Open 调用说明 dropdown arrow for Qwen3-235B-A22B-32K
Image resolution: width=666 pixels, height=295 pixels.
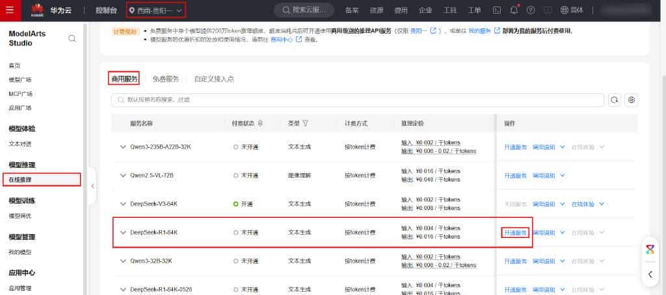(x=563, y=147)
